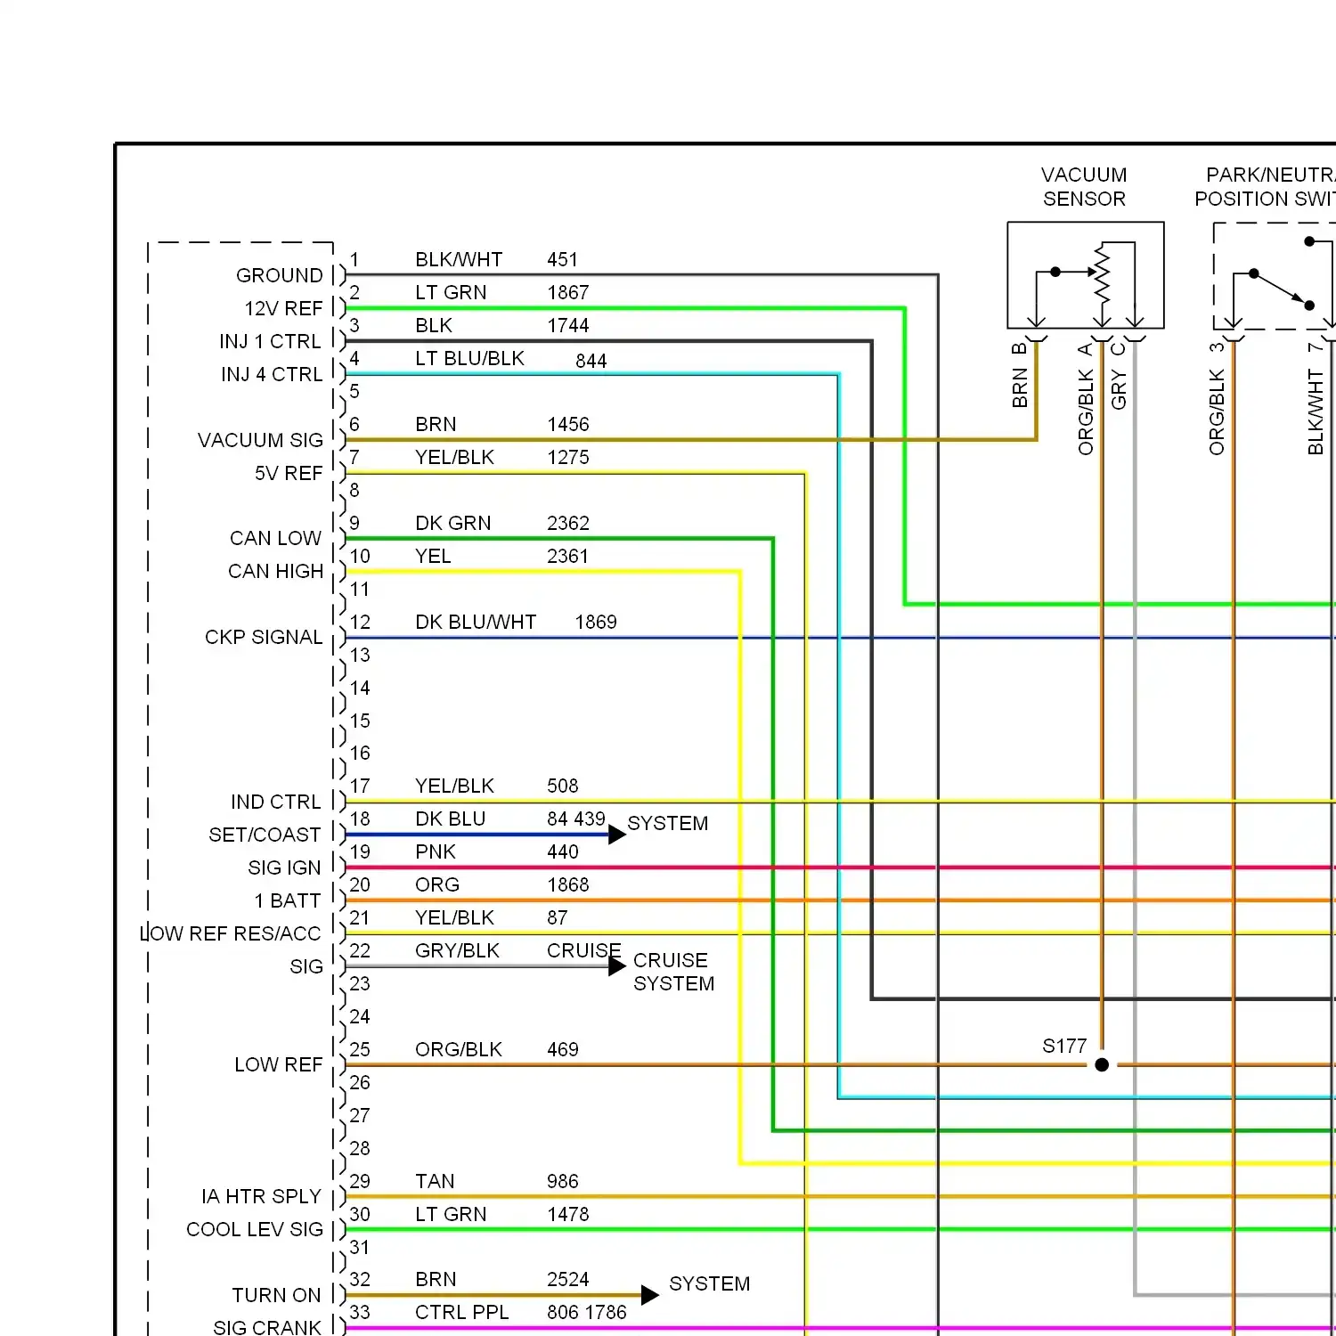Select the LOW REF pin label

click(x=278, y=1064)
